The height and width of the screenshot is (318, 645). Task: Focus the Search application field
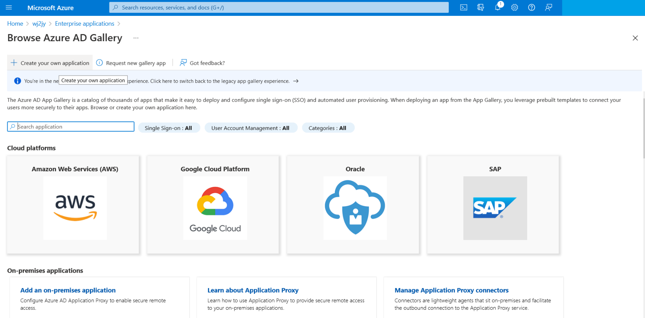pos(74,127)
